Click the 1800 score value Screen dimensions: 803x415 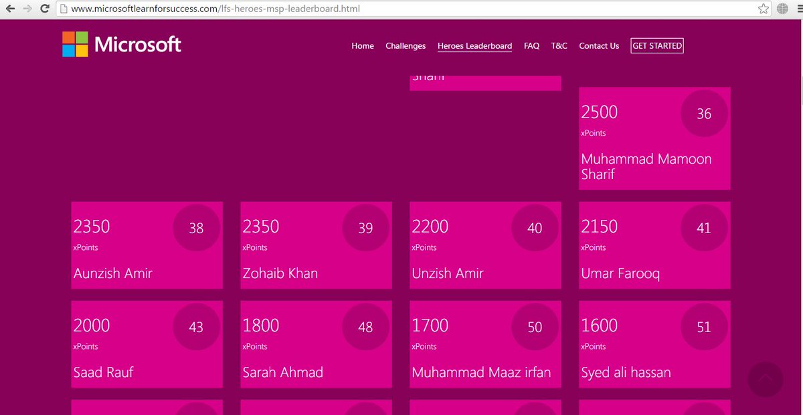(x=261, y=325)
